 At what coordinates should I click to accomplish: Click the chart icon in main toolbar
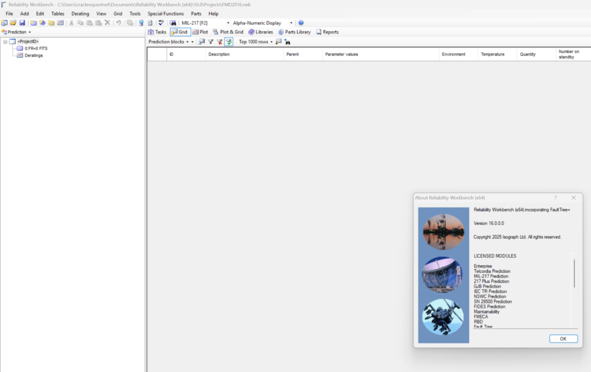tap(60, 23)
